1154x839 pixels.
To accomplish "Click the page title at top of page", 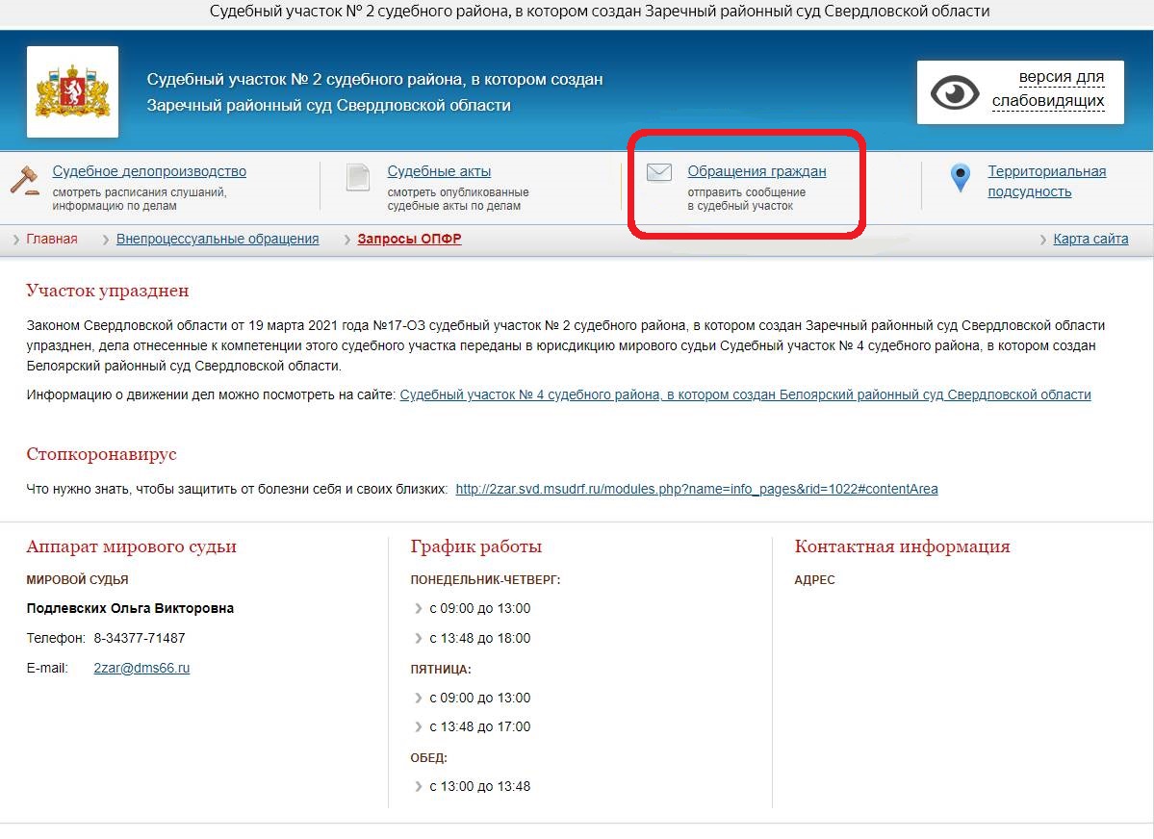I will (599, 11).
